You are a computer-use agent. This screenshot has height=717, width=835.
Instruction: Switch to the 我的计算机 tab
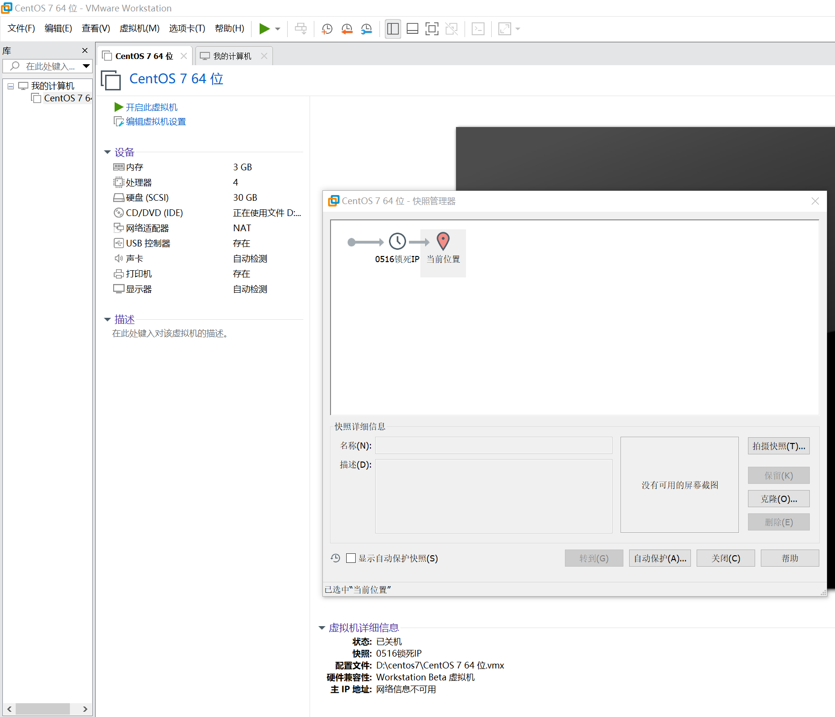232,56
